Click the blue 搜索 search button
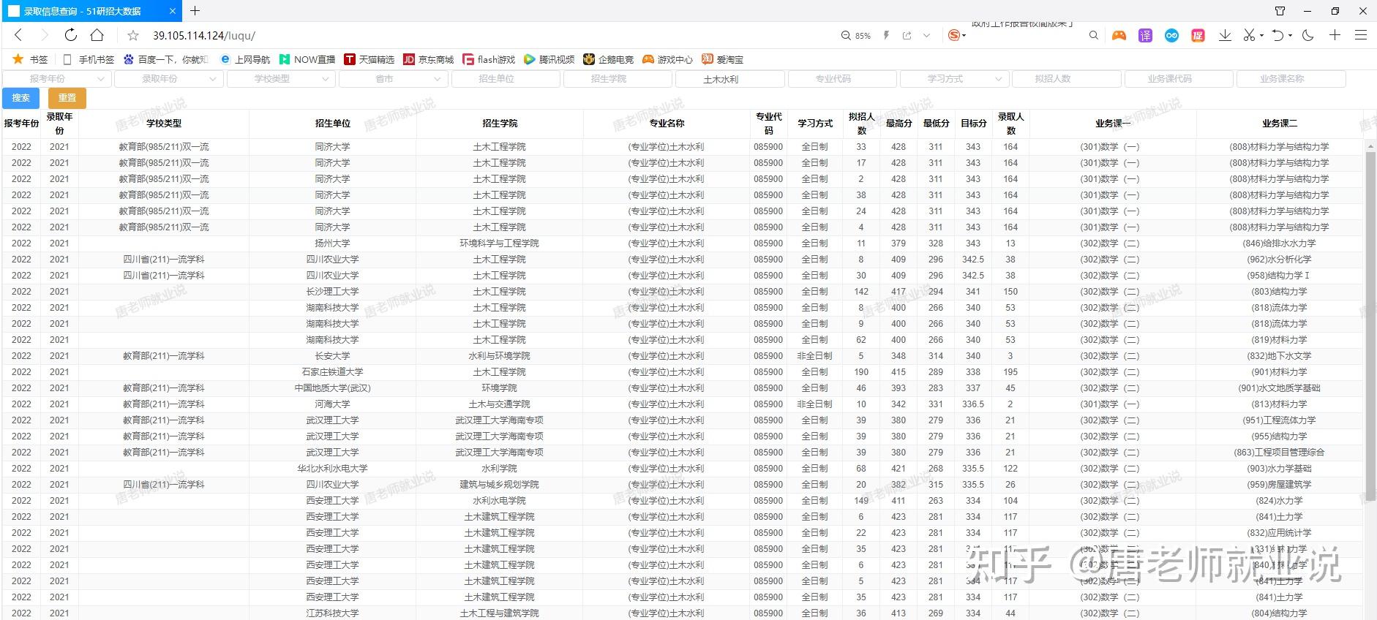 click(x=21, y=98)
